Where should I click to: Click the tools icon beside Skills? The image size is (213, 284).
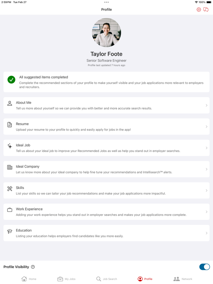tap(10, 189)
